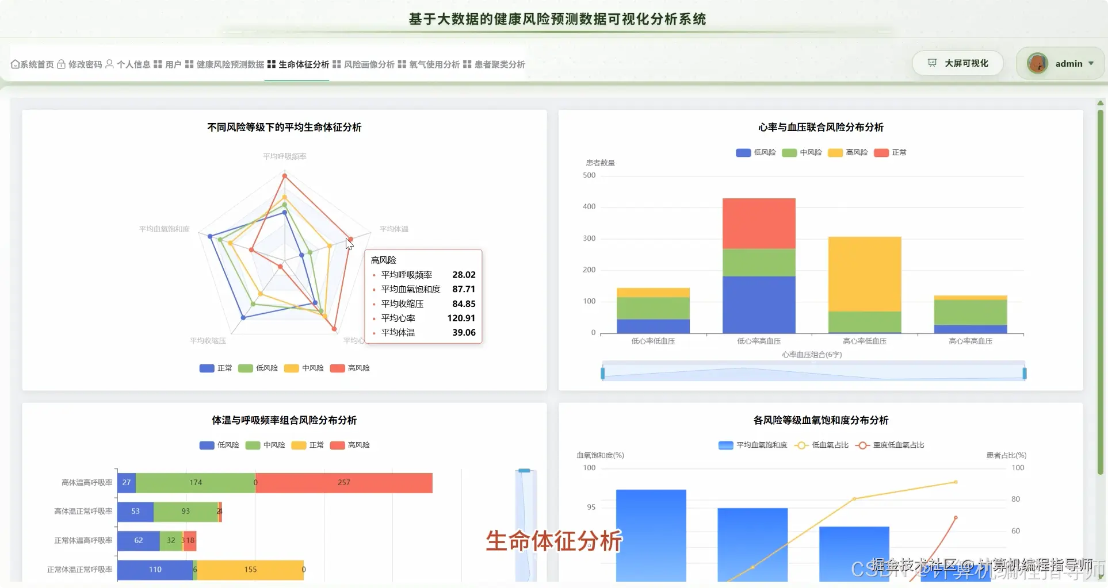Click the grid icon beside 风险画像分析
The image size is (1108, 588).
click(x=337, y=64)
